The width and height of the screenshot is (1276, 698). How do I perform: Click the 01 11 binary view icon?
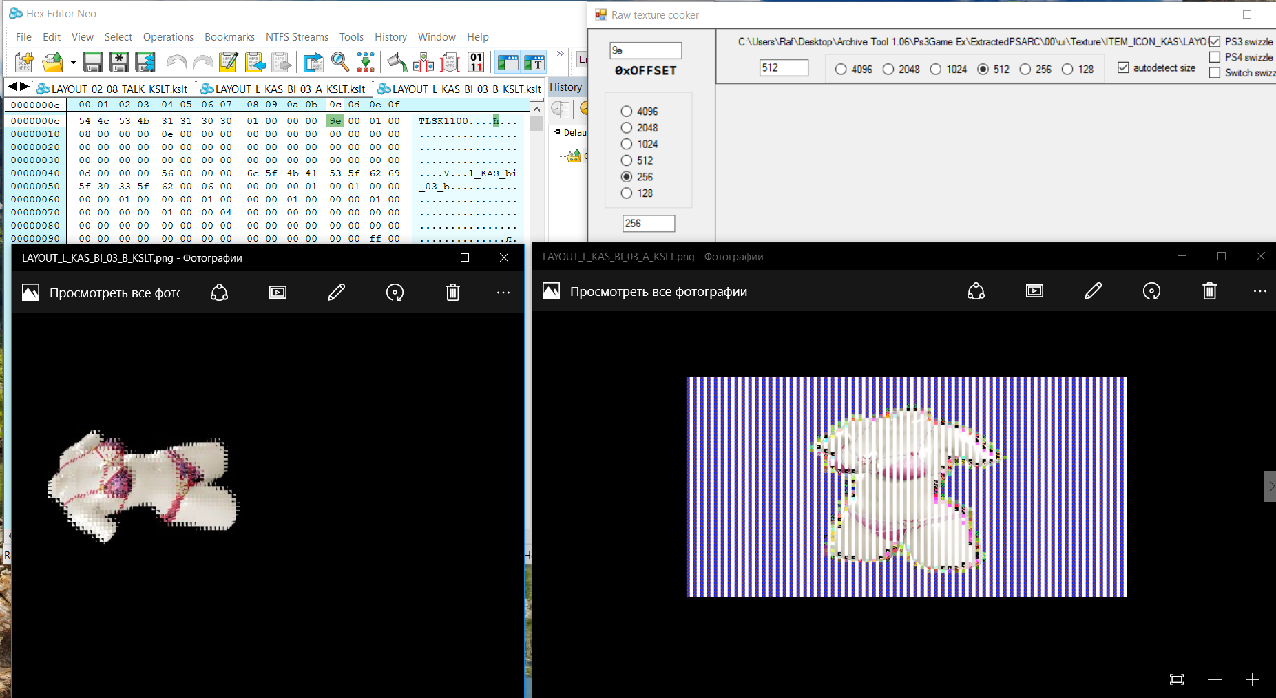pos(476,62)
